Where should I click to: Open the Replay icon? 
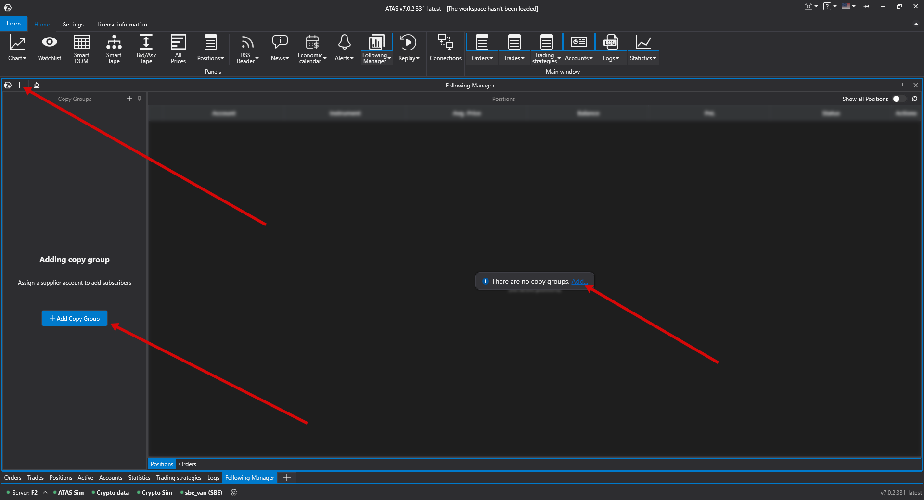(x=408, y=42)
